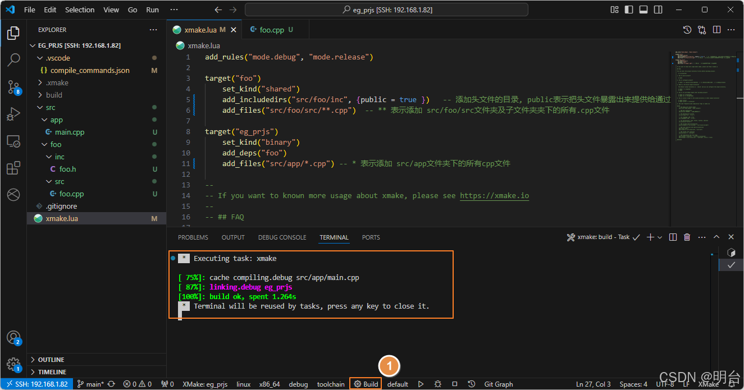Viewport: 744px width, 390px height.
Task: Open the Extensions view
Action: click(13, 168)
